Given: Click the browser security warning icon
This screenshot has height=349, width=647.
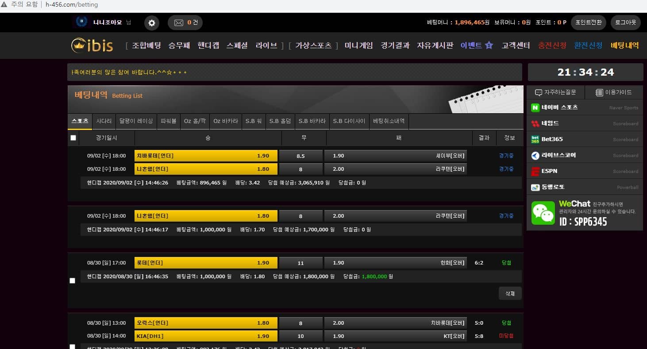Looking at the screenshot, I should [x=4, y=4].
